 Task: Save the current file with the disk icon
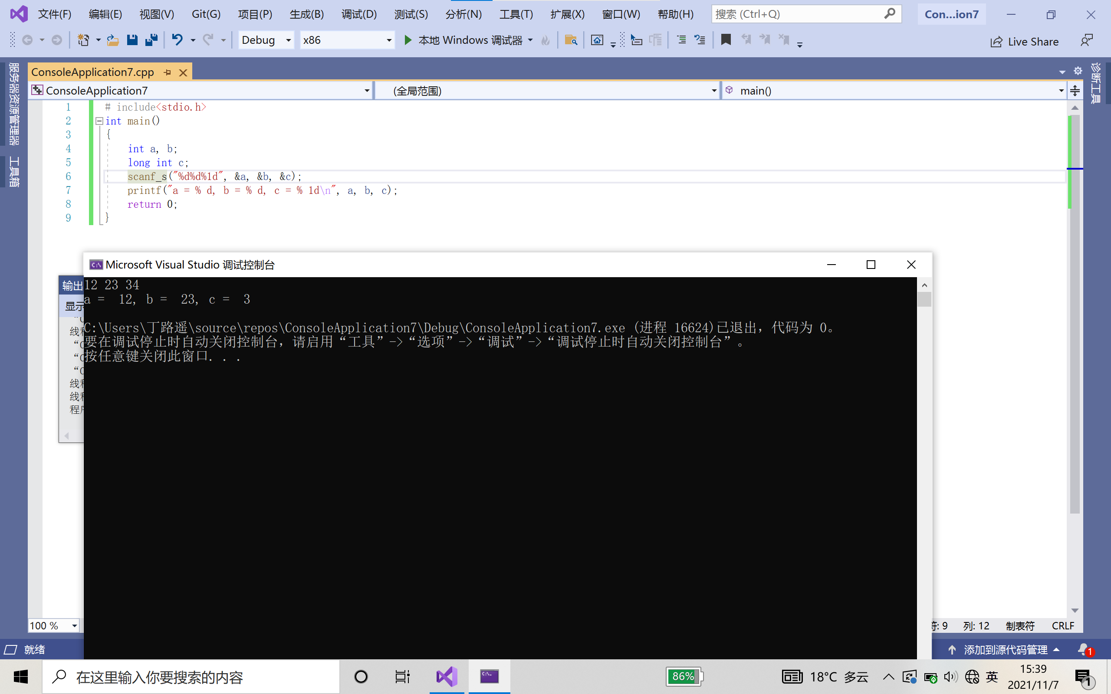(x=132, y=40)
